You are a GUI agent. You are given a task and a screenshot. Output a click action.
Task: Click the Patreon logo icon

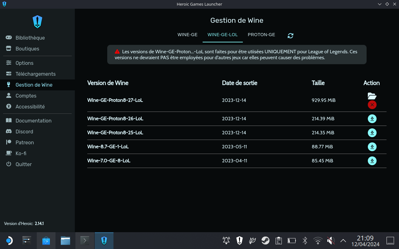pos(9,142)
